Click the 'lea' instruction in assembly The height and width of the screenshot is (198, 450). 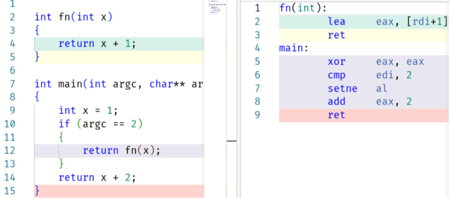[336, 22]
